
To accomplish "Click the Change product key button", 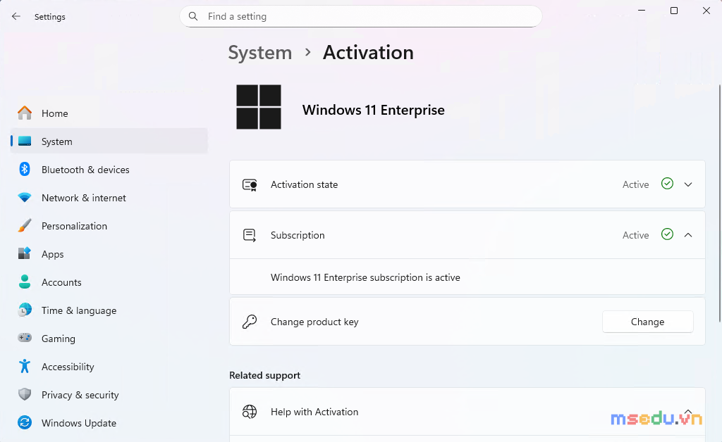I will pyautogui.click(x=647, y=322).
